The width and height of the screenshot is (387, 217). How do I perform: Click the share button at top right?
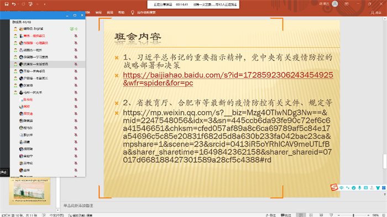[x=376, y=12]
